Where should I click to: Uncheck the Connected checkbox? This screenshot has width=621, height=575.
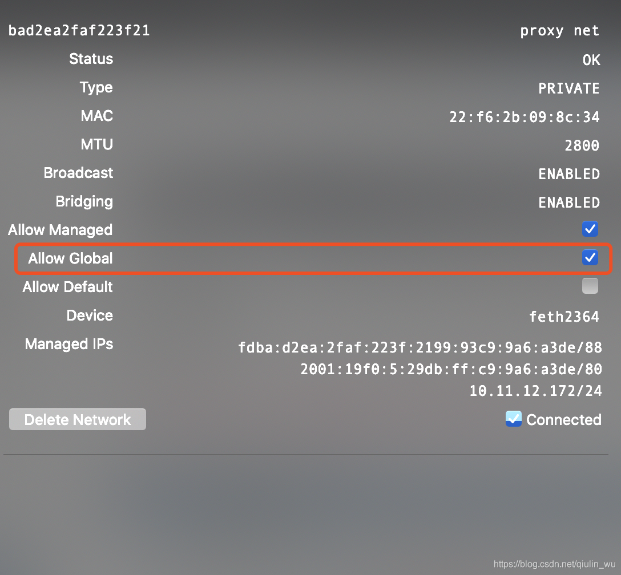514,419
